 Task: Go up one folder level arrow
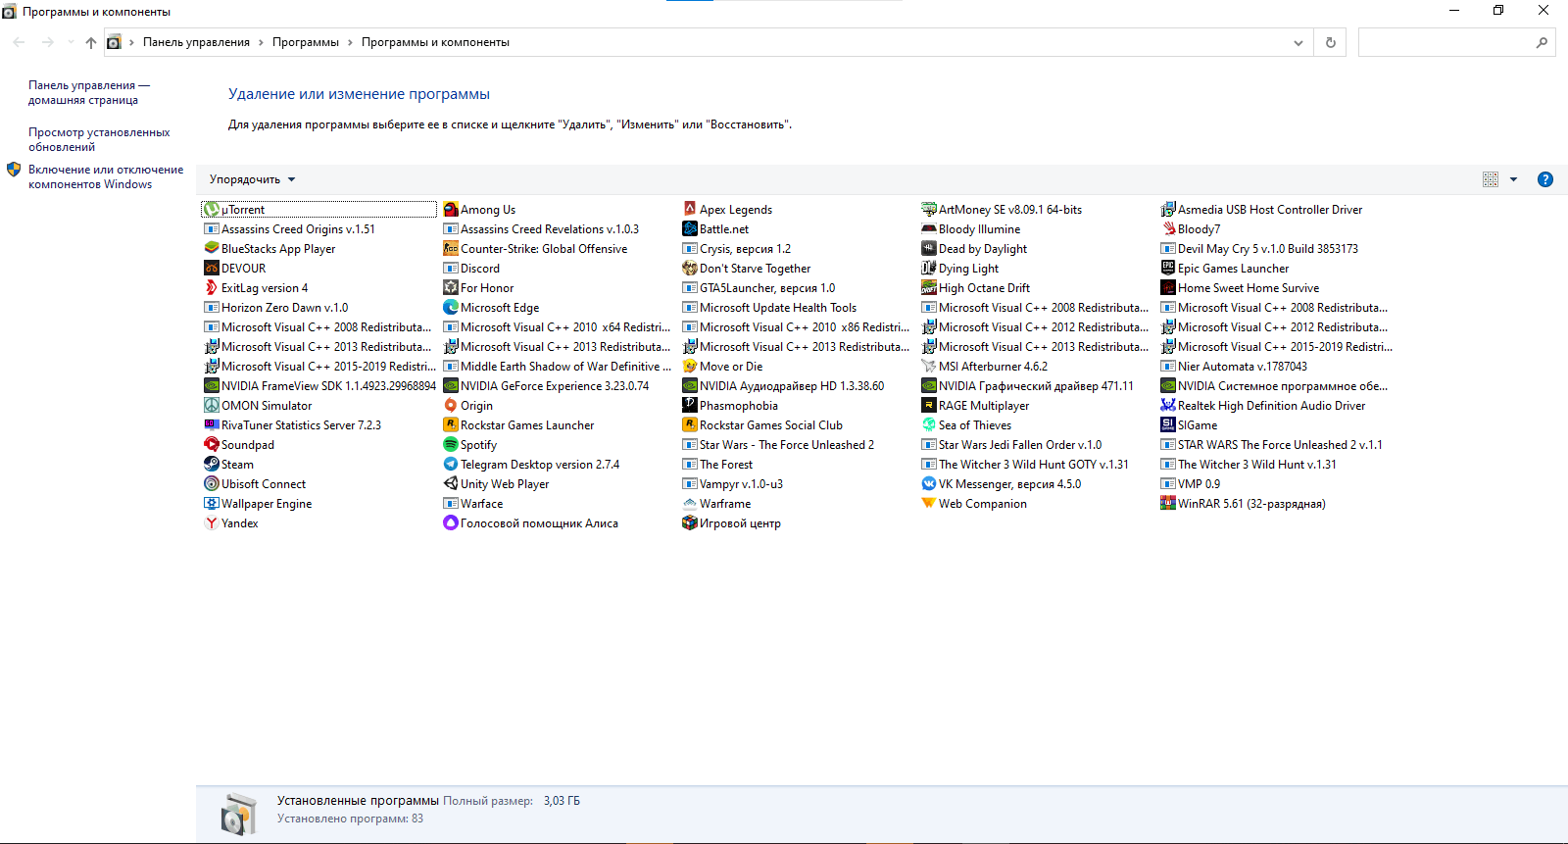click(x=91, y=42)
